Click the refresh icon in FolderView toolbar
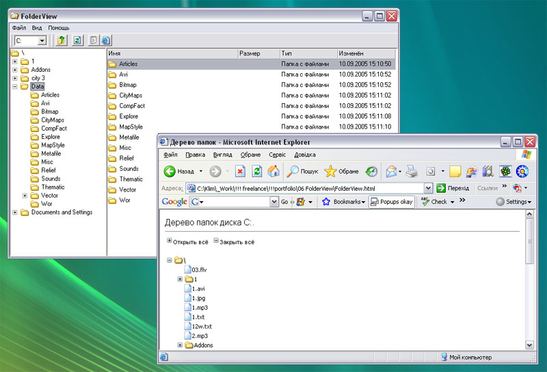The height and width of the screenshot is (372, 547). pos(77,40)
